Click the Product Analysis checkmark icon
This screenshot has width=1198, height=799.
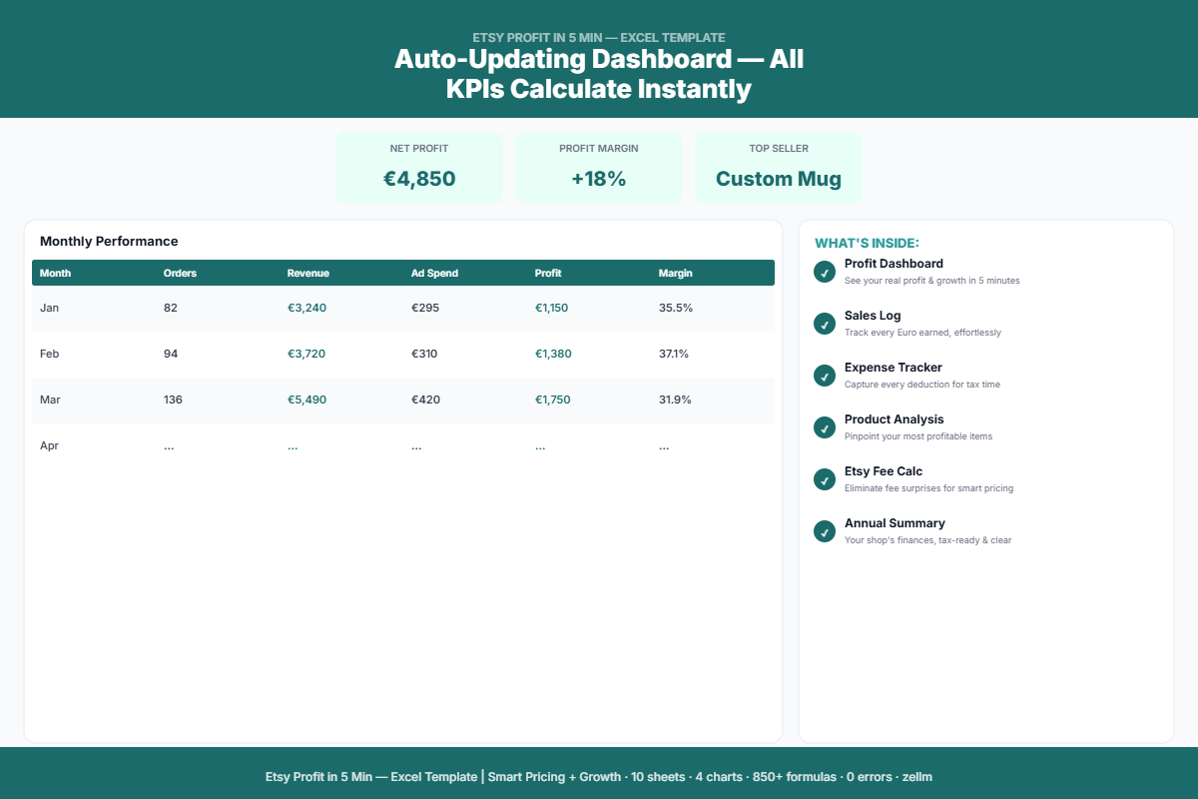[x=825, y=427]
